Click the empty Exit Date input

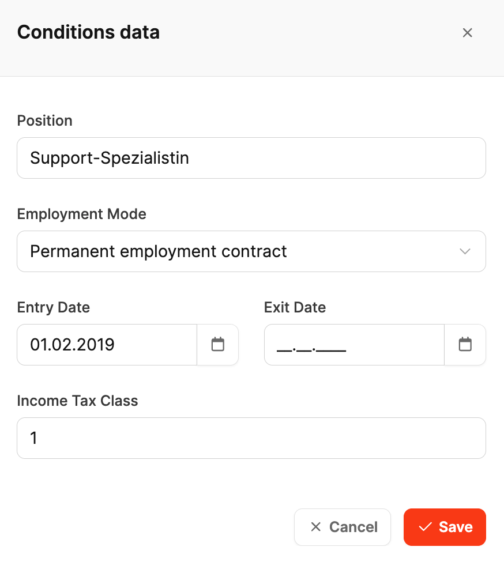[x=353, y=345]
